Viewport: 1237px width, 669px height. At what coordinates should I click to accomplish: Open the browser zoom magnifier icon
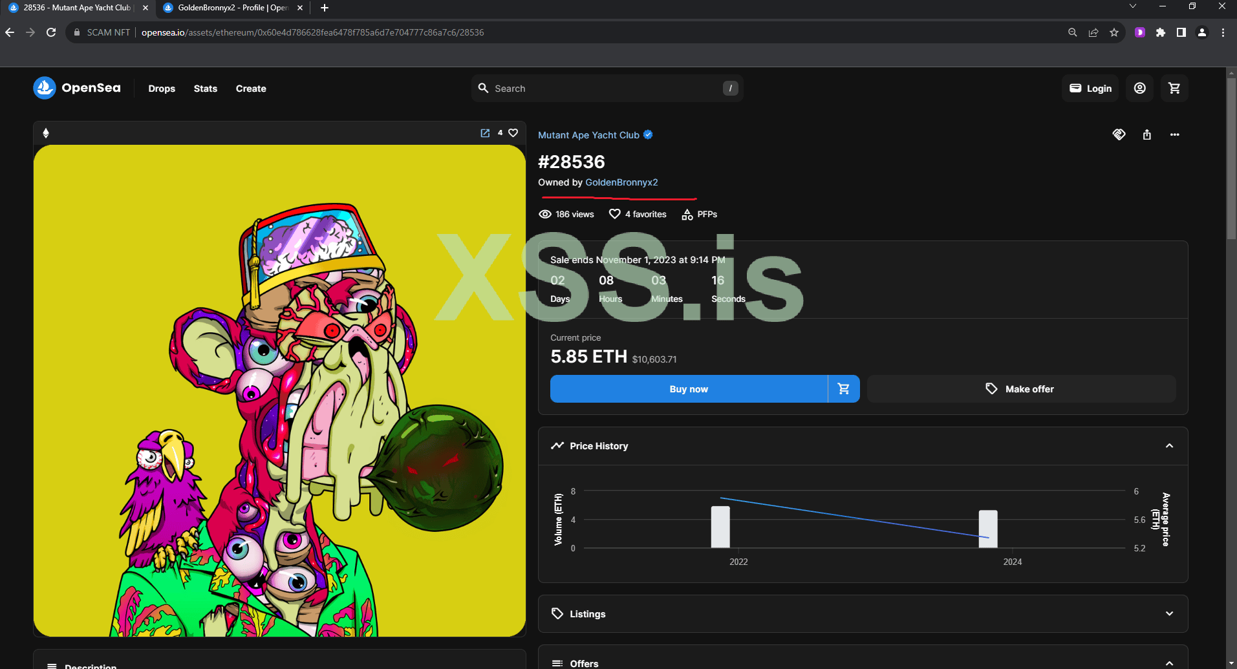pos(1073,32)
